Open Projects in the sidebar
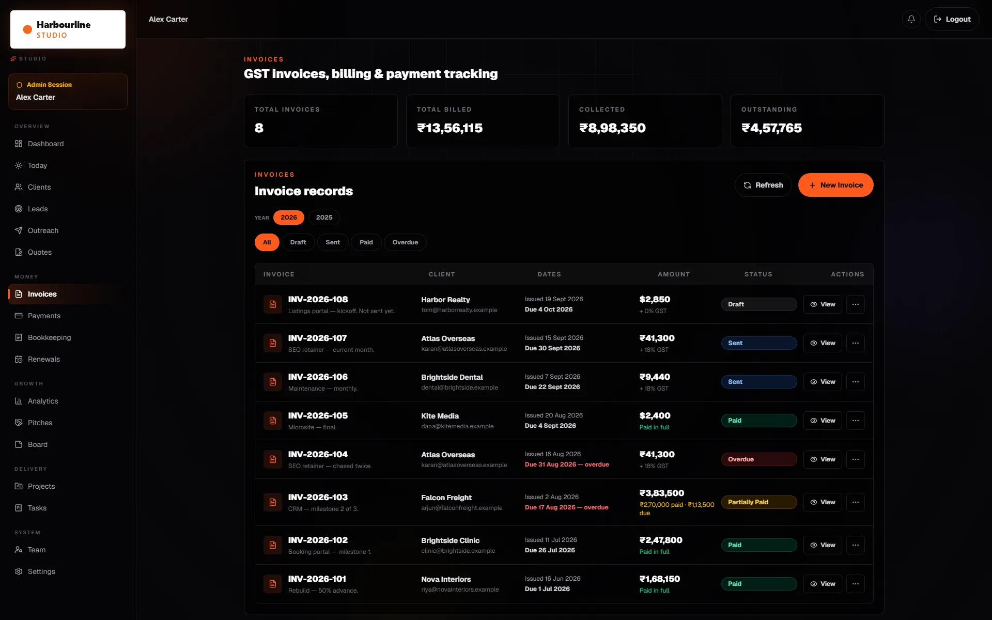This screenshot has width=992, height=620. point(68,486)
